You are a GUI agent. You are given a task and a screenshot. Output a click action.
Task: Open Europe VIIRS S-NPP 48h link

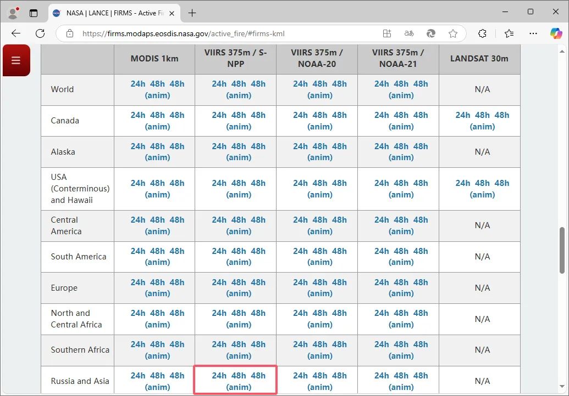pyautogui.click(x=239, y=282)
